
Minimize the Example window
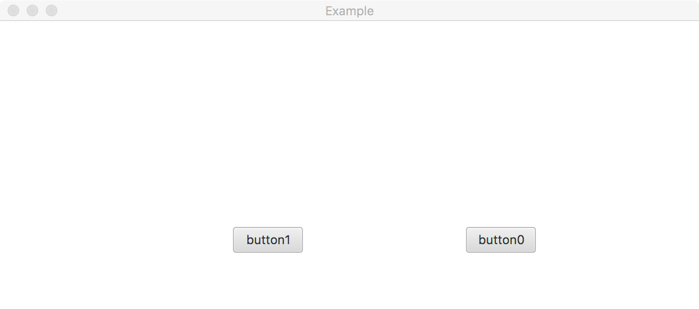(x=32, y=10)
